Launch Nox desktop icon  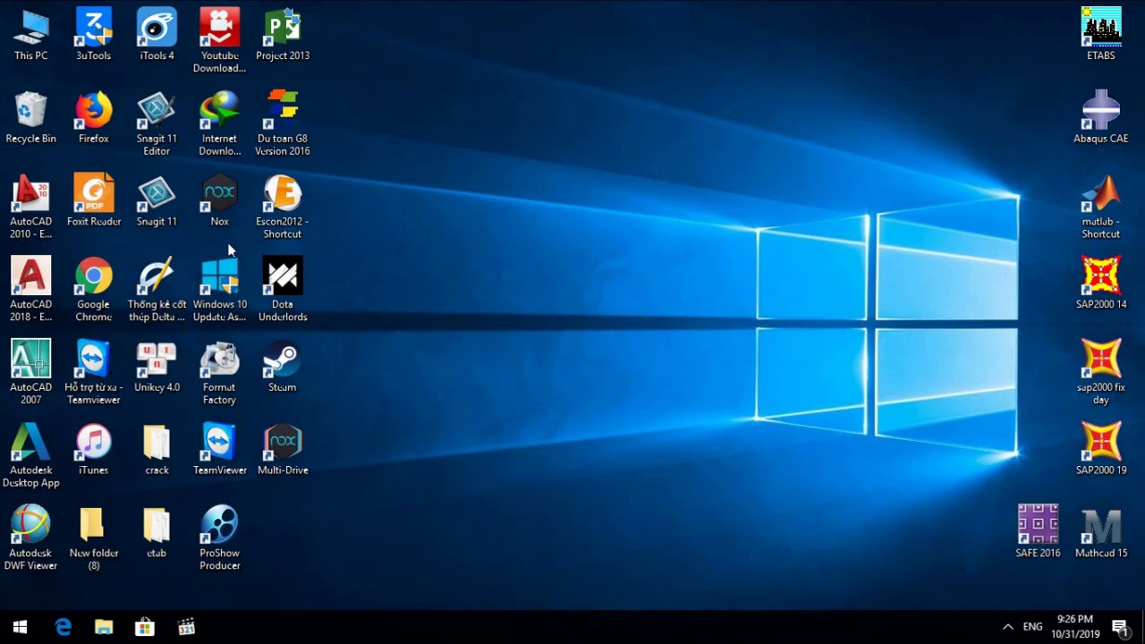tap(219, 201)
